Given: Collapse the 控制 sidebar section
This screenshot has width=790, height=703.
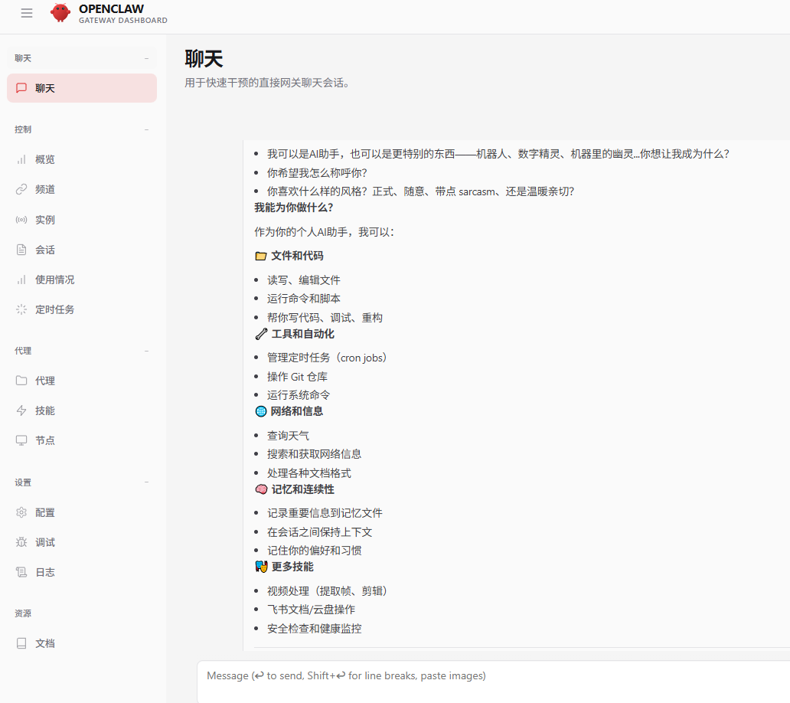Looking at the screenshot, I should coord(146,129).
